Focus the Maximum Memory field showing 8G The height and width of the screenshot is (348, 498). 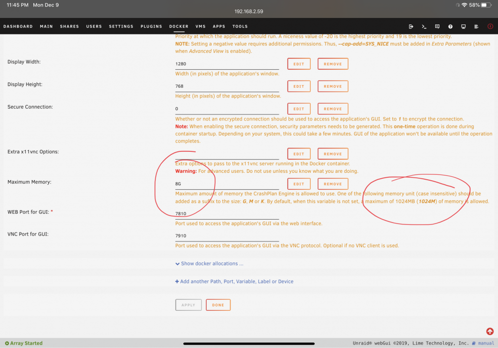[227, 184]
